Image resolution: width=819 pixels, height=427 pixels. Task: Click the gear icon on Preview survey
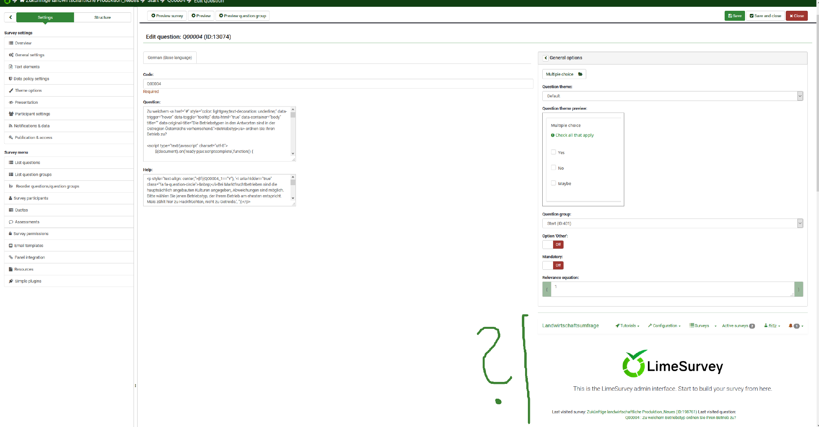point(153,16)
